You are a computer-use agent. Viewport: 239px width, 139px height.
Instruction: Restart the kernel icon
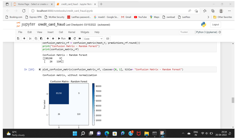75,38
